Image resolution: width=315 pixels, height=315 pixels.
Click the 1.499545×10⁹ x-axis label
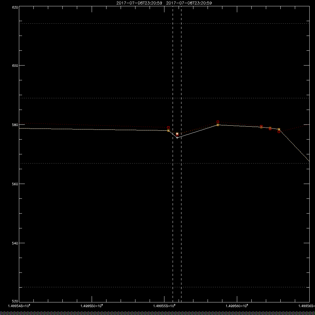coord(19,306)
